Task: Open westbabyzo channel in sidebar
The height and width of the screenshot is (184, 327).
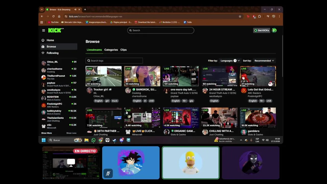Action: pos(59,91)
